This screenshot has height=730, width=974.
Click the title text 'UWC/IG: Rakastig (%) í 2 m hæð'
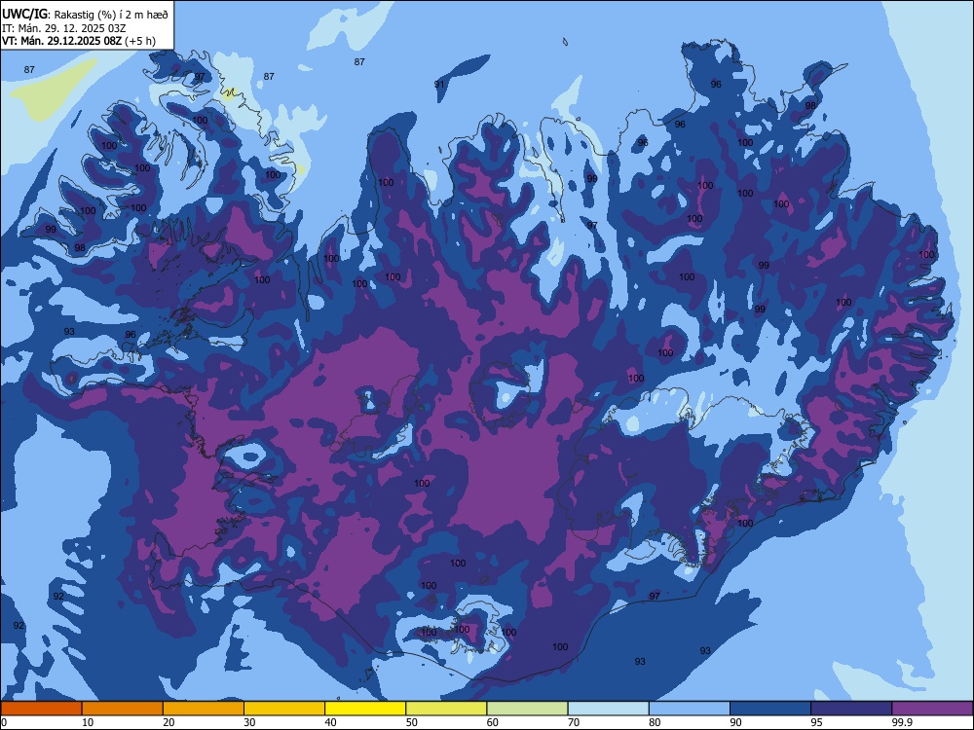coord(85,15)
